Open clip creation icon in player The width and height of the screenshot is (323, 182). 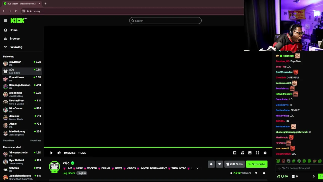[242, 153]
